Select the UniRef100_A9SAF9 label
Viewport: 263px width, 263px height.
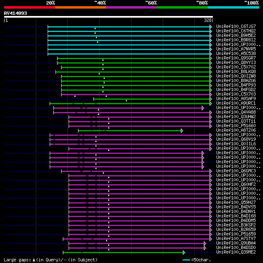(236, 99)
